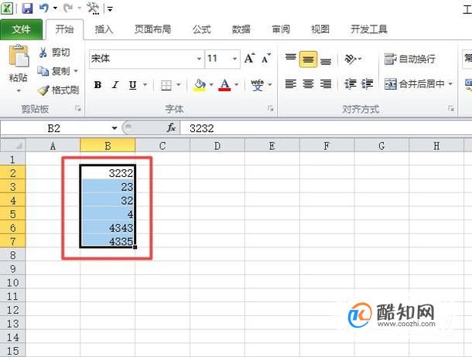This screenshot has width=472, height=357.
Task: Open the 字体 dialog launcher
Action: [271, 108]
